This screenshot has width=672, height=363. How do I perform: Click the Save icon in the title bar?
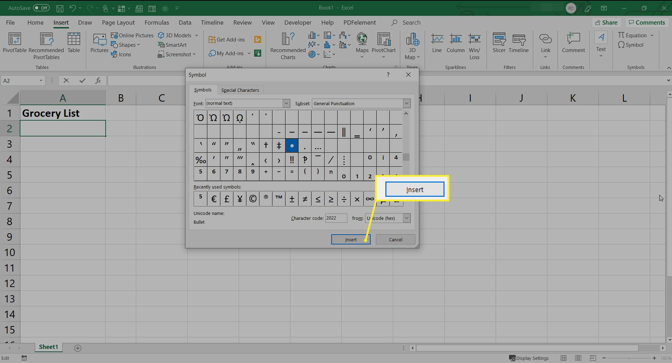point(60,8)
